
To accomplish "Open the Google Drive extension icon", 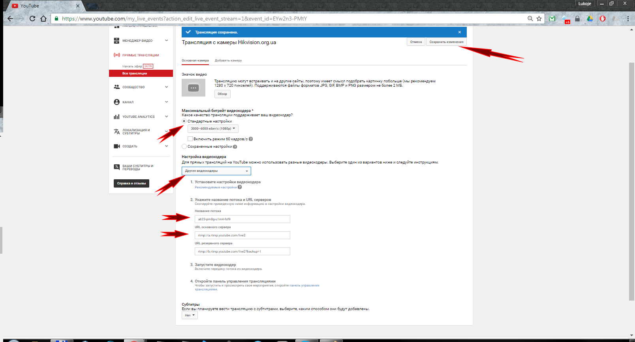I will tap(590, 19).
